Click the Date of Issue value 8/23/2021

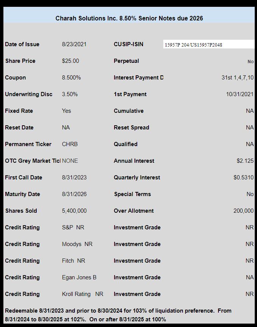[74, 44]
